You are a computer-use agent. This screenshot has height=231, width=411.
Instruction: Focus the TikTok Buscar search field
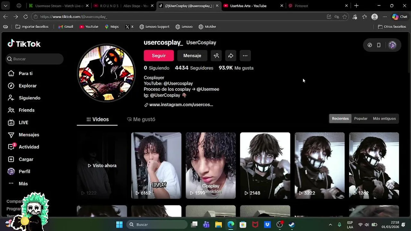pyautogui.click(x=35, y=59)
